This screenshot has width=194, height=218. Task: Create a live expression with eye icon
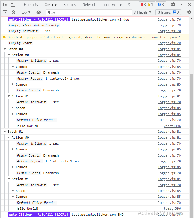(x=39, y=12)
